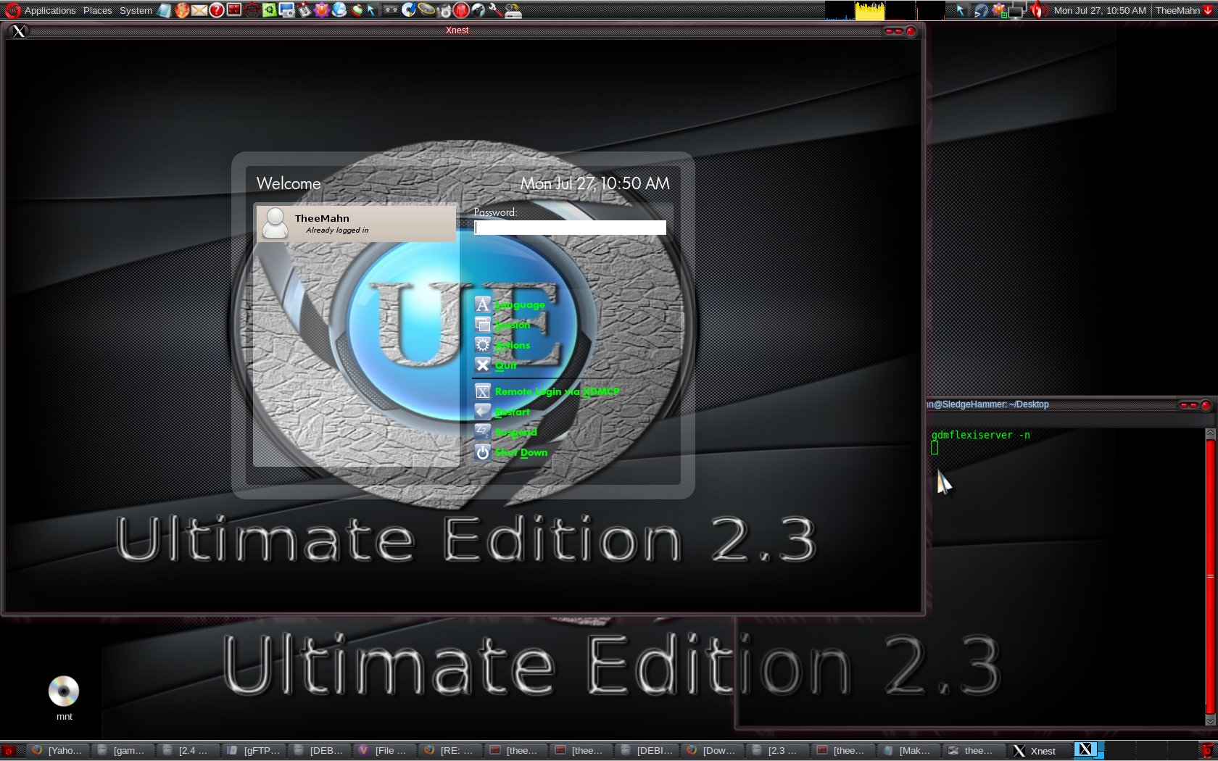1218x761 pixels.
Task: Launch the mail envelope icon in top panel
Action: point(199,10)
